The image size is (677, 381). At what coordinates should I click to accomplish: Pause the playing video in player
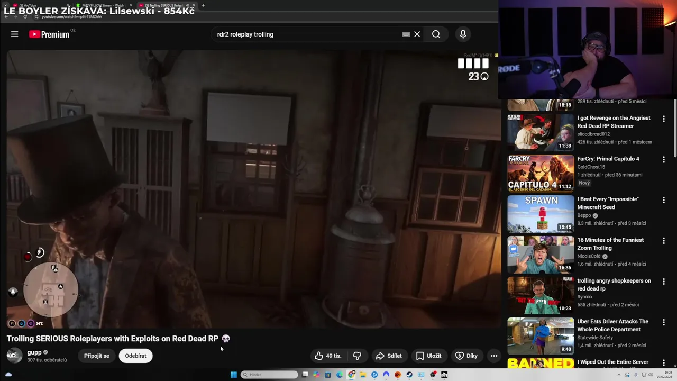[254, 189]
